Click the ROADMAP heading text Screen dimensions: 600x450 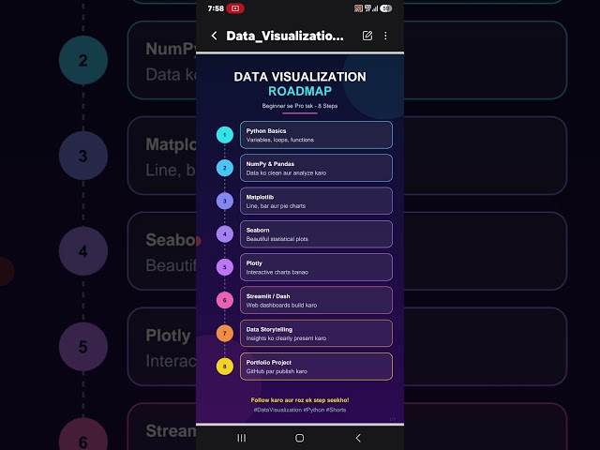coord(300,91)
